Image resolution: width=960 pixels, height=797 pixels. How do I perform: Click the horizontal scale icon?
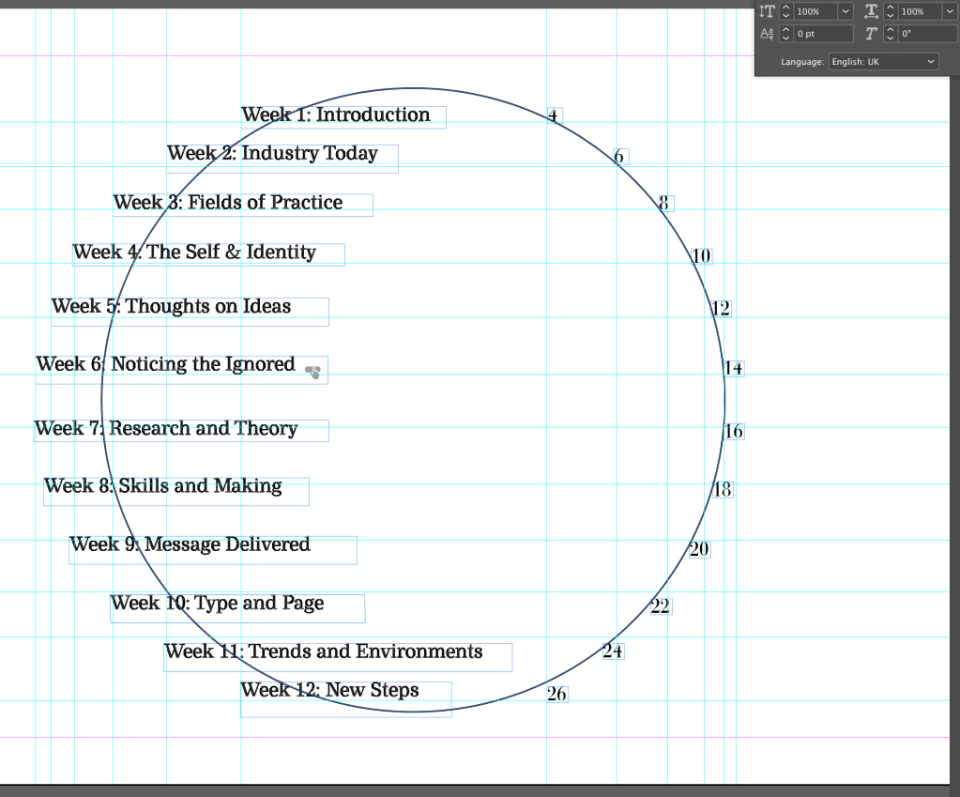[x=871, y=11]
